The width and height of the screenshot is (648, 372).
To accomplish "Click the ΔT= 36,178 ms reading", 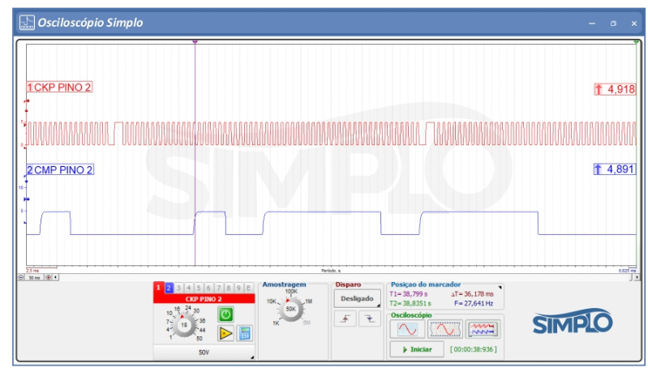I will pyautogui.click(x=472, y=294).
